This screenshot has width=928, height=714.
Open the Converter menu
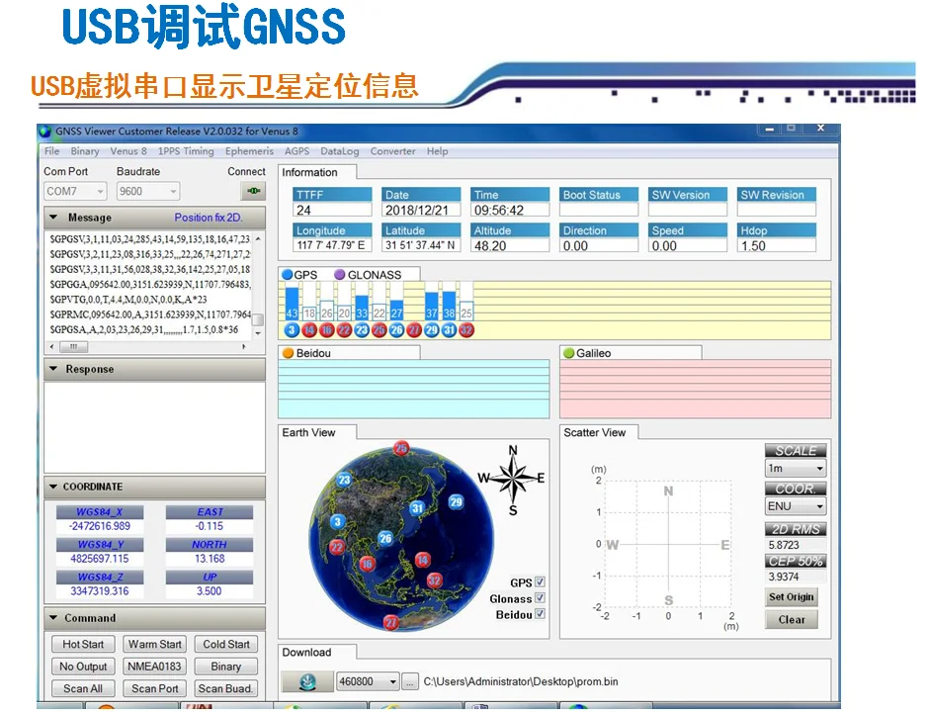(x=393, y=151)
